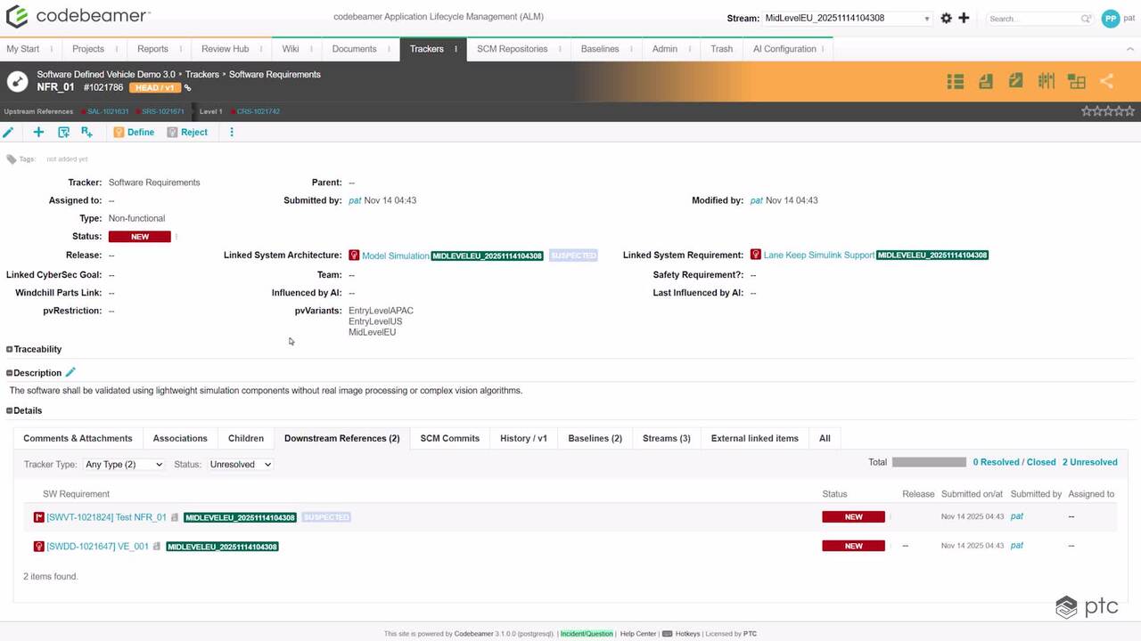The height and width of the screenshot is (641, 1141).
Task: Click the Define transition button
Action: coord(134,132)
